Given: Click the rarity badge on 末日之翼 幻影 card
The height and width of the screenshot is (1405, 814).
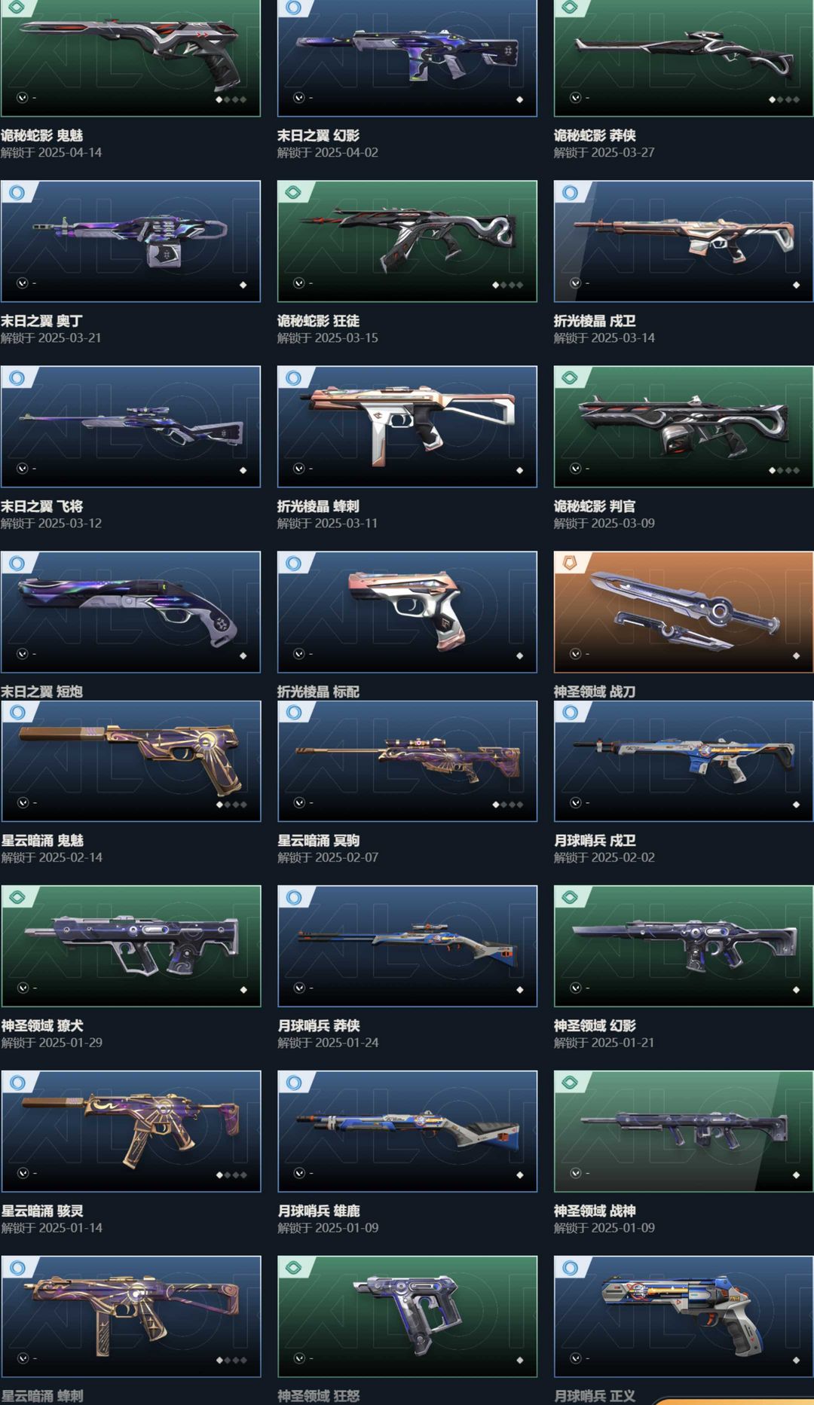Looking at the screenshot, I should pos(293,8).
